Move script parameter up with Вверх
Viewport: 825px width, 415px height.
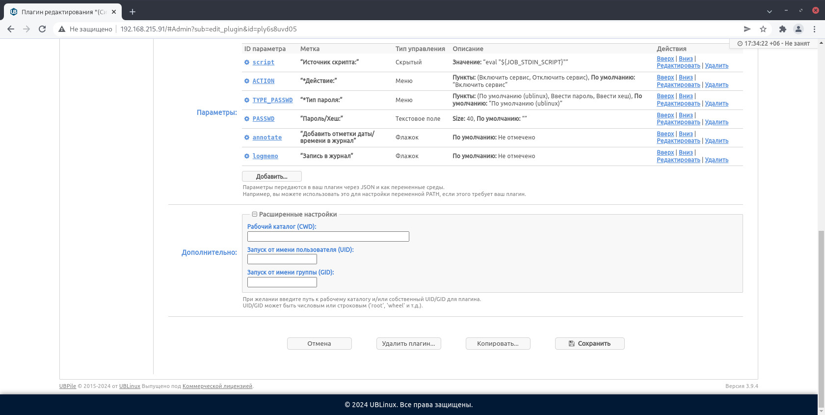(x=665, y=58)
